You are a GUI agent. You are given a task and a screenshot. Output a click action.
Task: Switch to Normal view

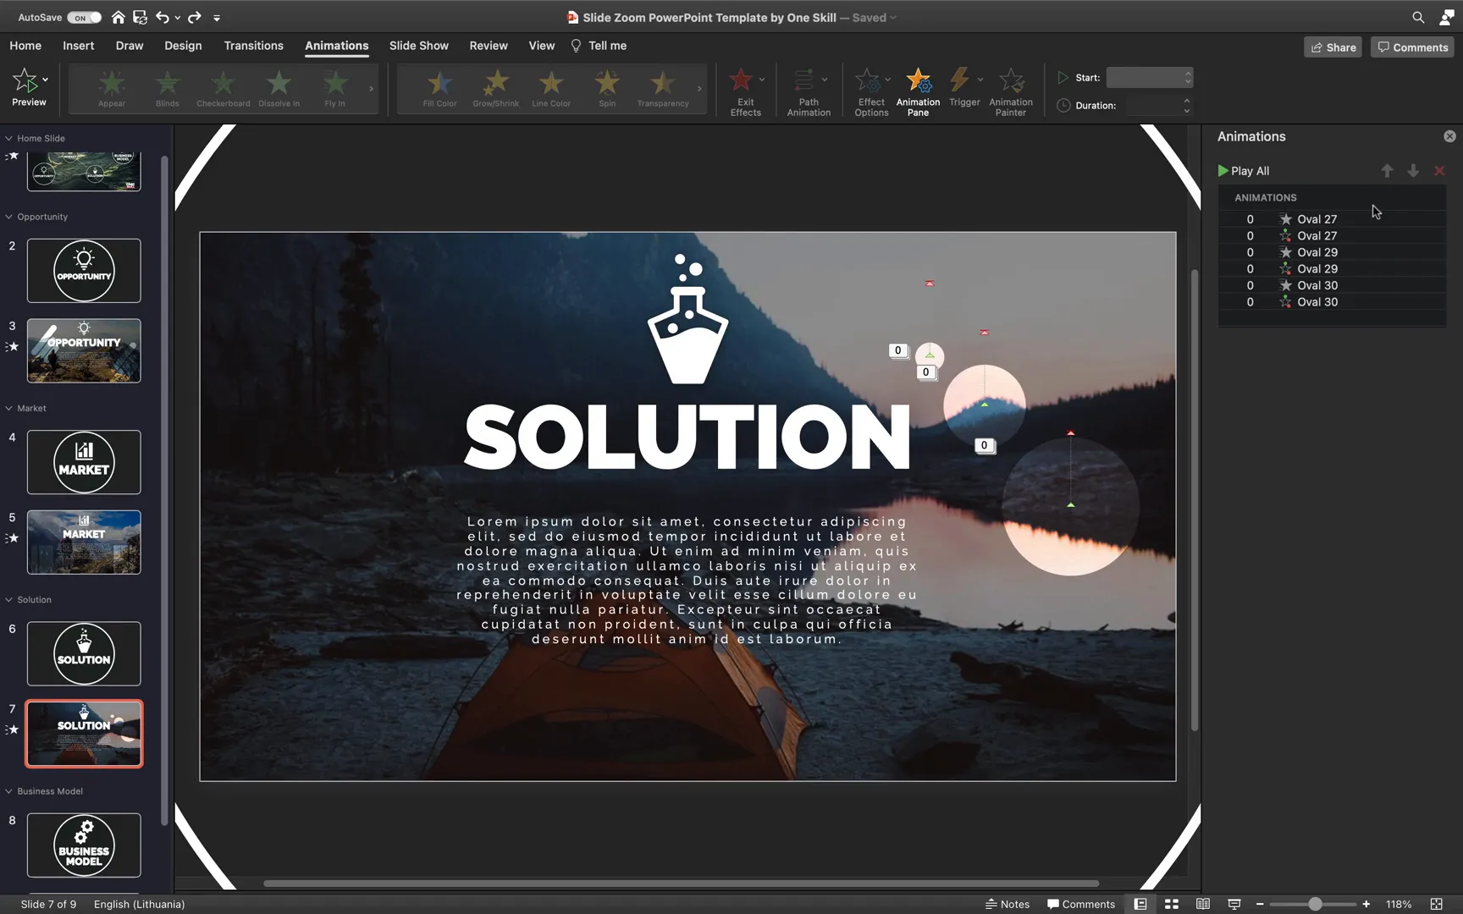tap(1140, 904)
